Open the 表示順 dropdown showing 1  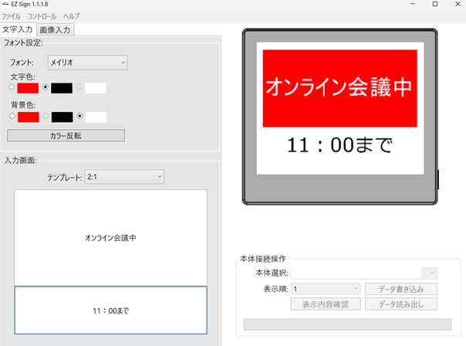tap(326, 289)
